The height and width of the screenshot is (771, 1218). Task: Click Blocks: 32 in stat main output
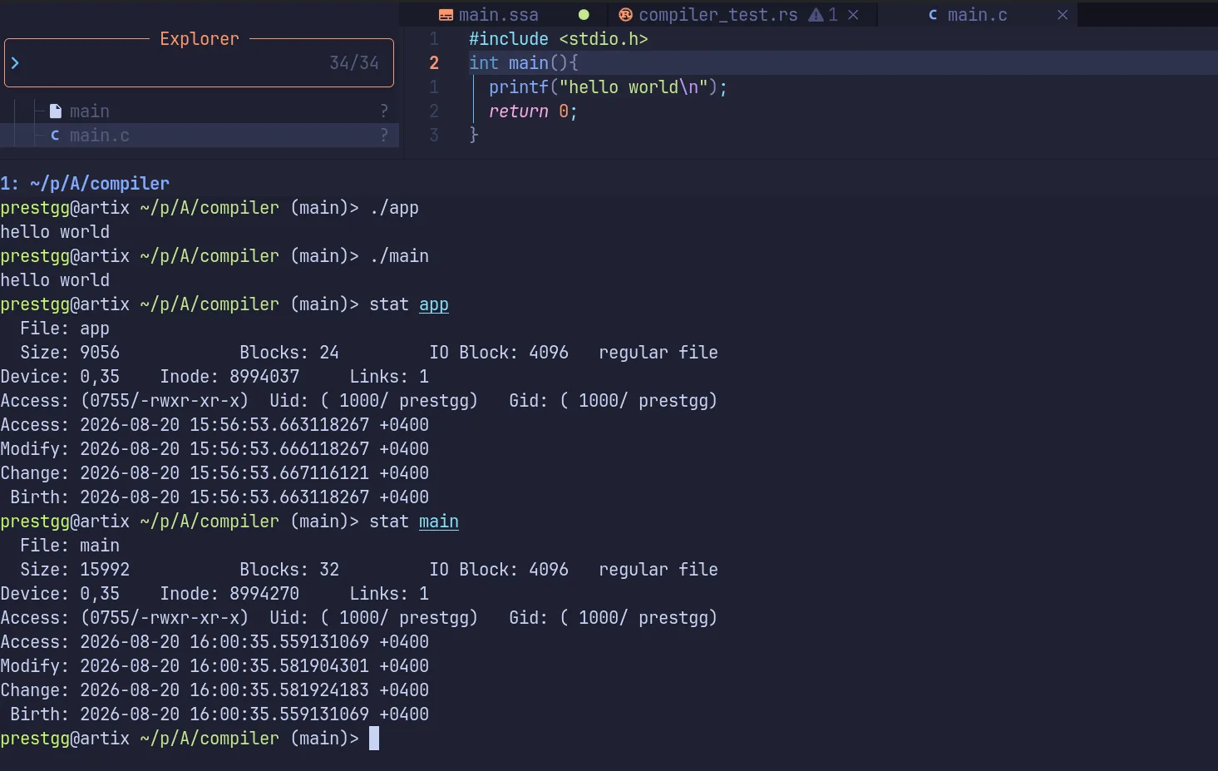289,570
